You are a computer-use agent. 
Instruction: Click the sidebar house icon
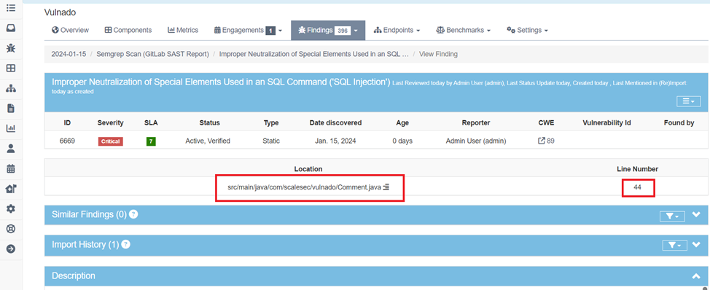[11, 189]
